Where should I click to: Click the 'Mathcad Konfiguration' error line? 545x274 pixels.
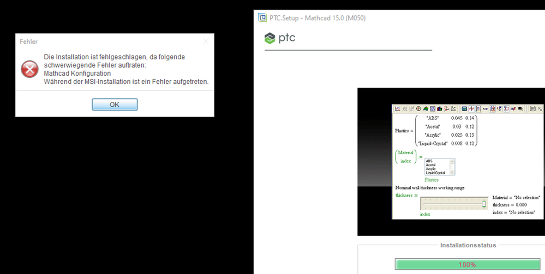coord(77,74)
